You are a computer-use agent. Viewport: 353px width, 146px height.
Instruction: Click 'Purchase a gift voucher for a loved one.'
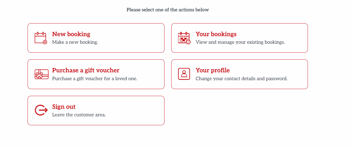(x=95, y=79)
